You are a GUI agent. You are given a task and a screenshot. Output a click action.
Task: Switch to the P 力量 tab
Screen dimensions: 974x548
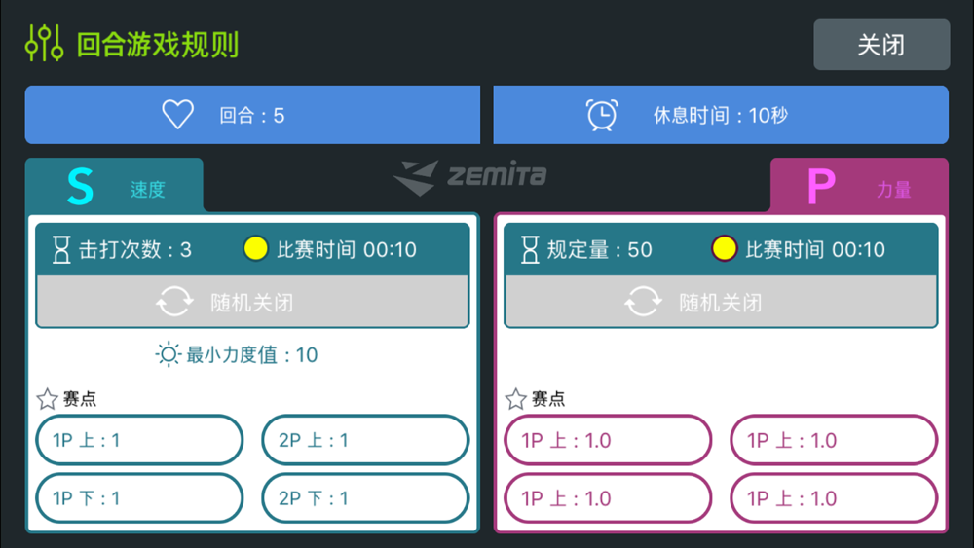coord(859,186)
